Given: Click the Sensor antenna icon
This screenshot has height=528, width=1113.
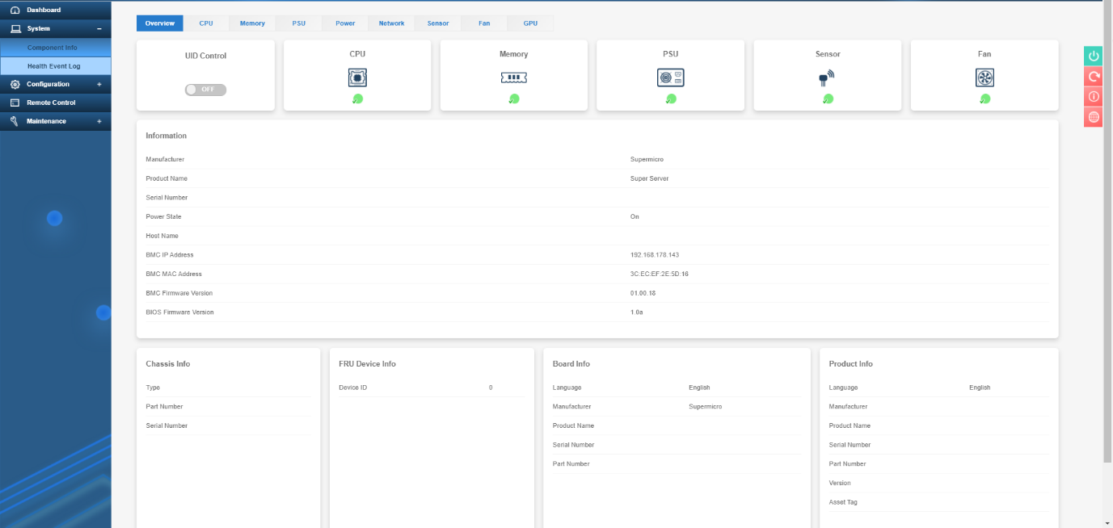Looking at the screenshot, I should pyautogui.click(x=827, y=78).
